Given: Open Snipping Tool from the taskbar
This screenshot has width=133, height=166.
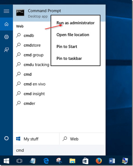Looking at the screenshot, I should point(59,161).
